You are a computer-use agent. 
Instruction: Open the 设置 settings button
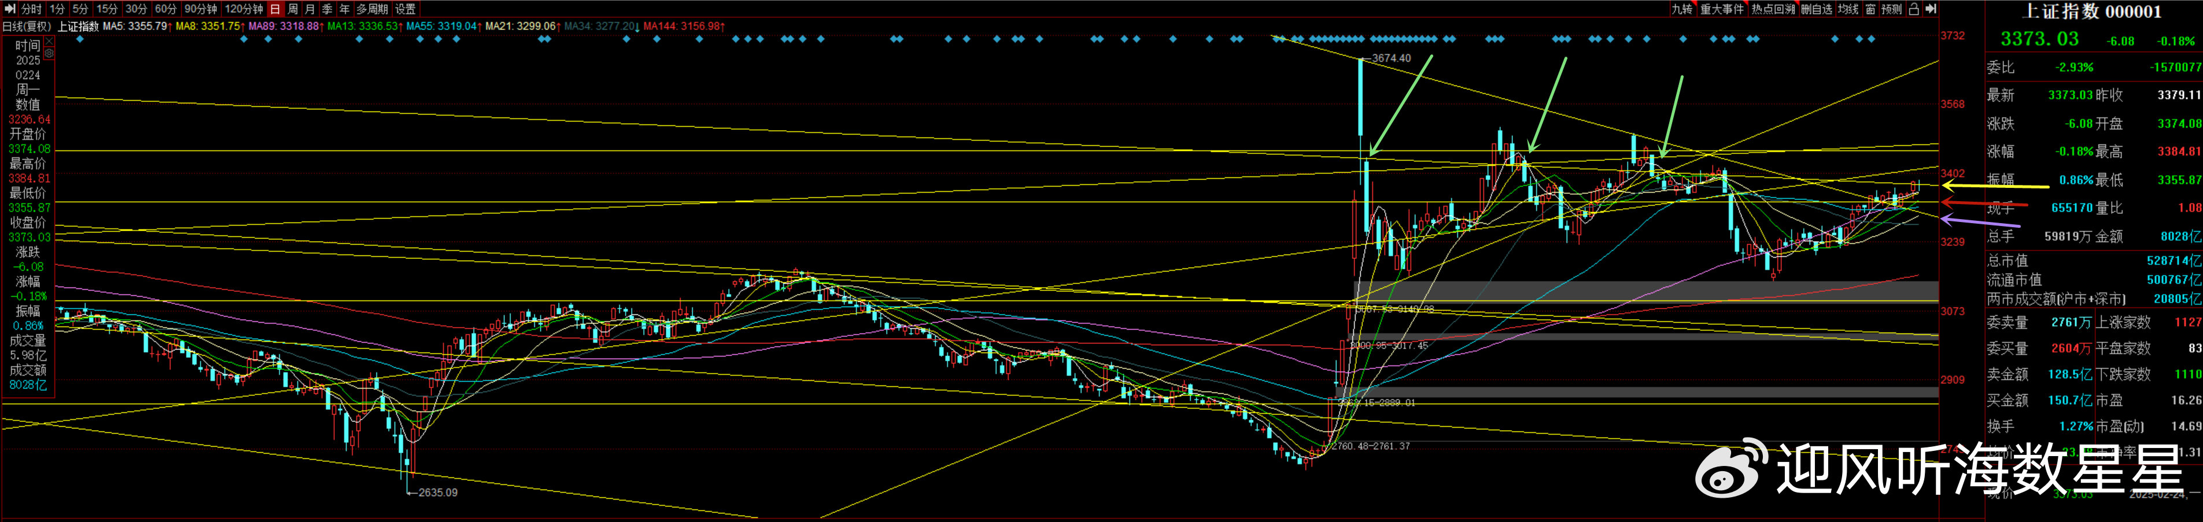point(405,9)
